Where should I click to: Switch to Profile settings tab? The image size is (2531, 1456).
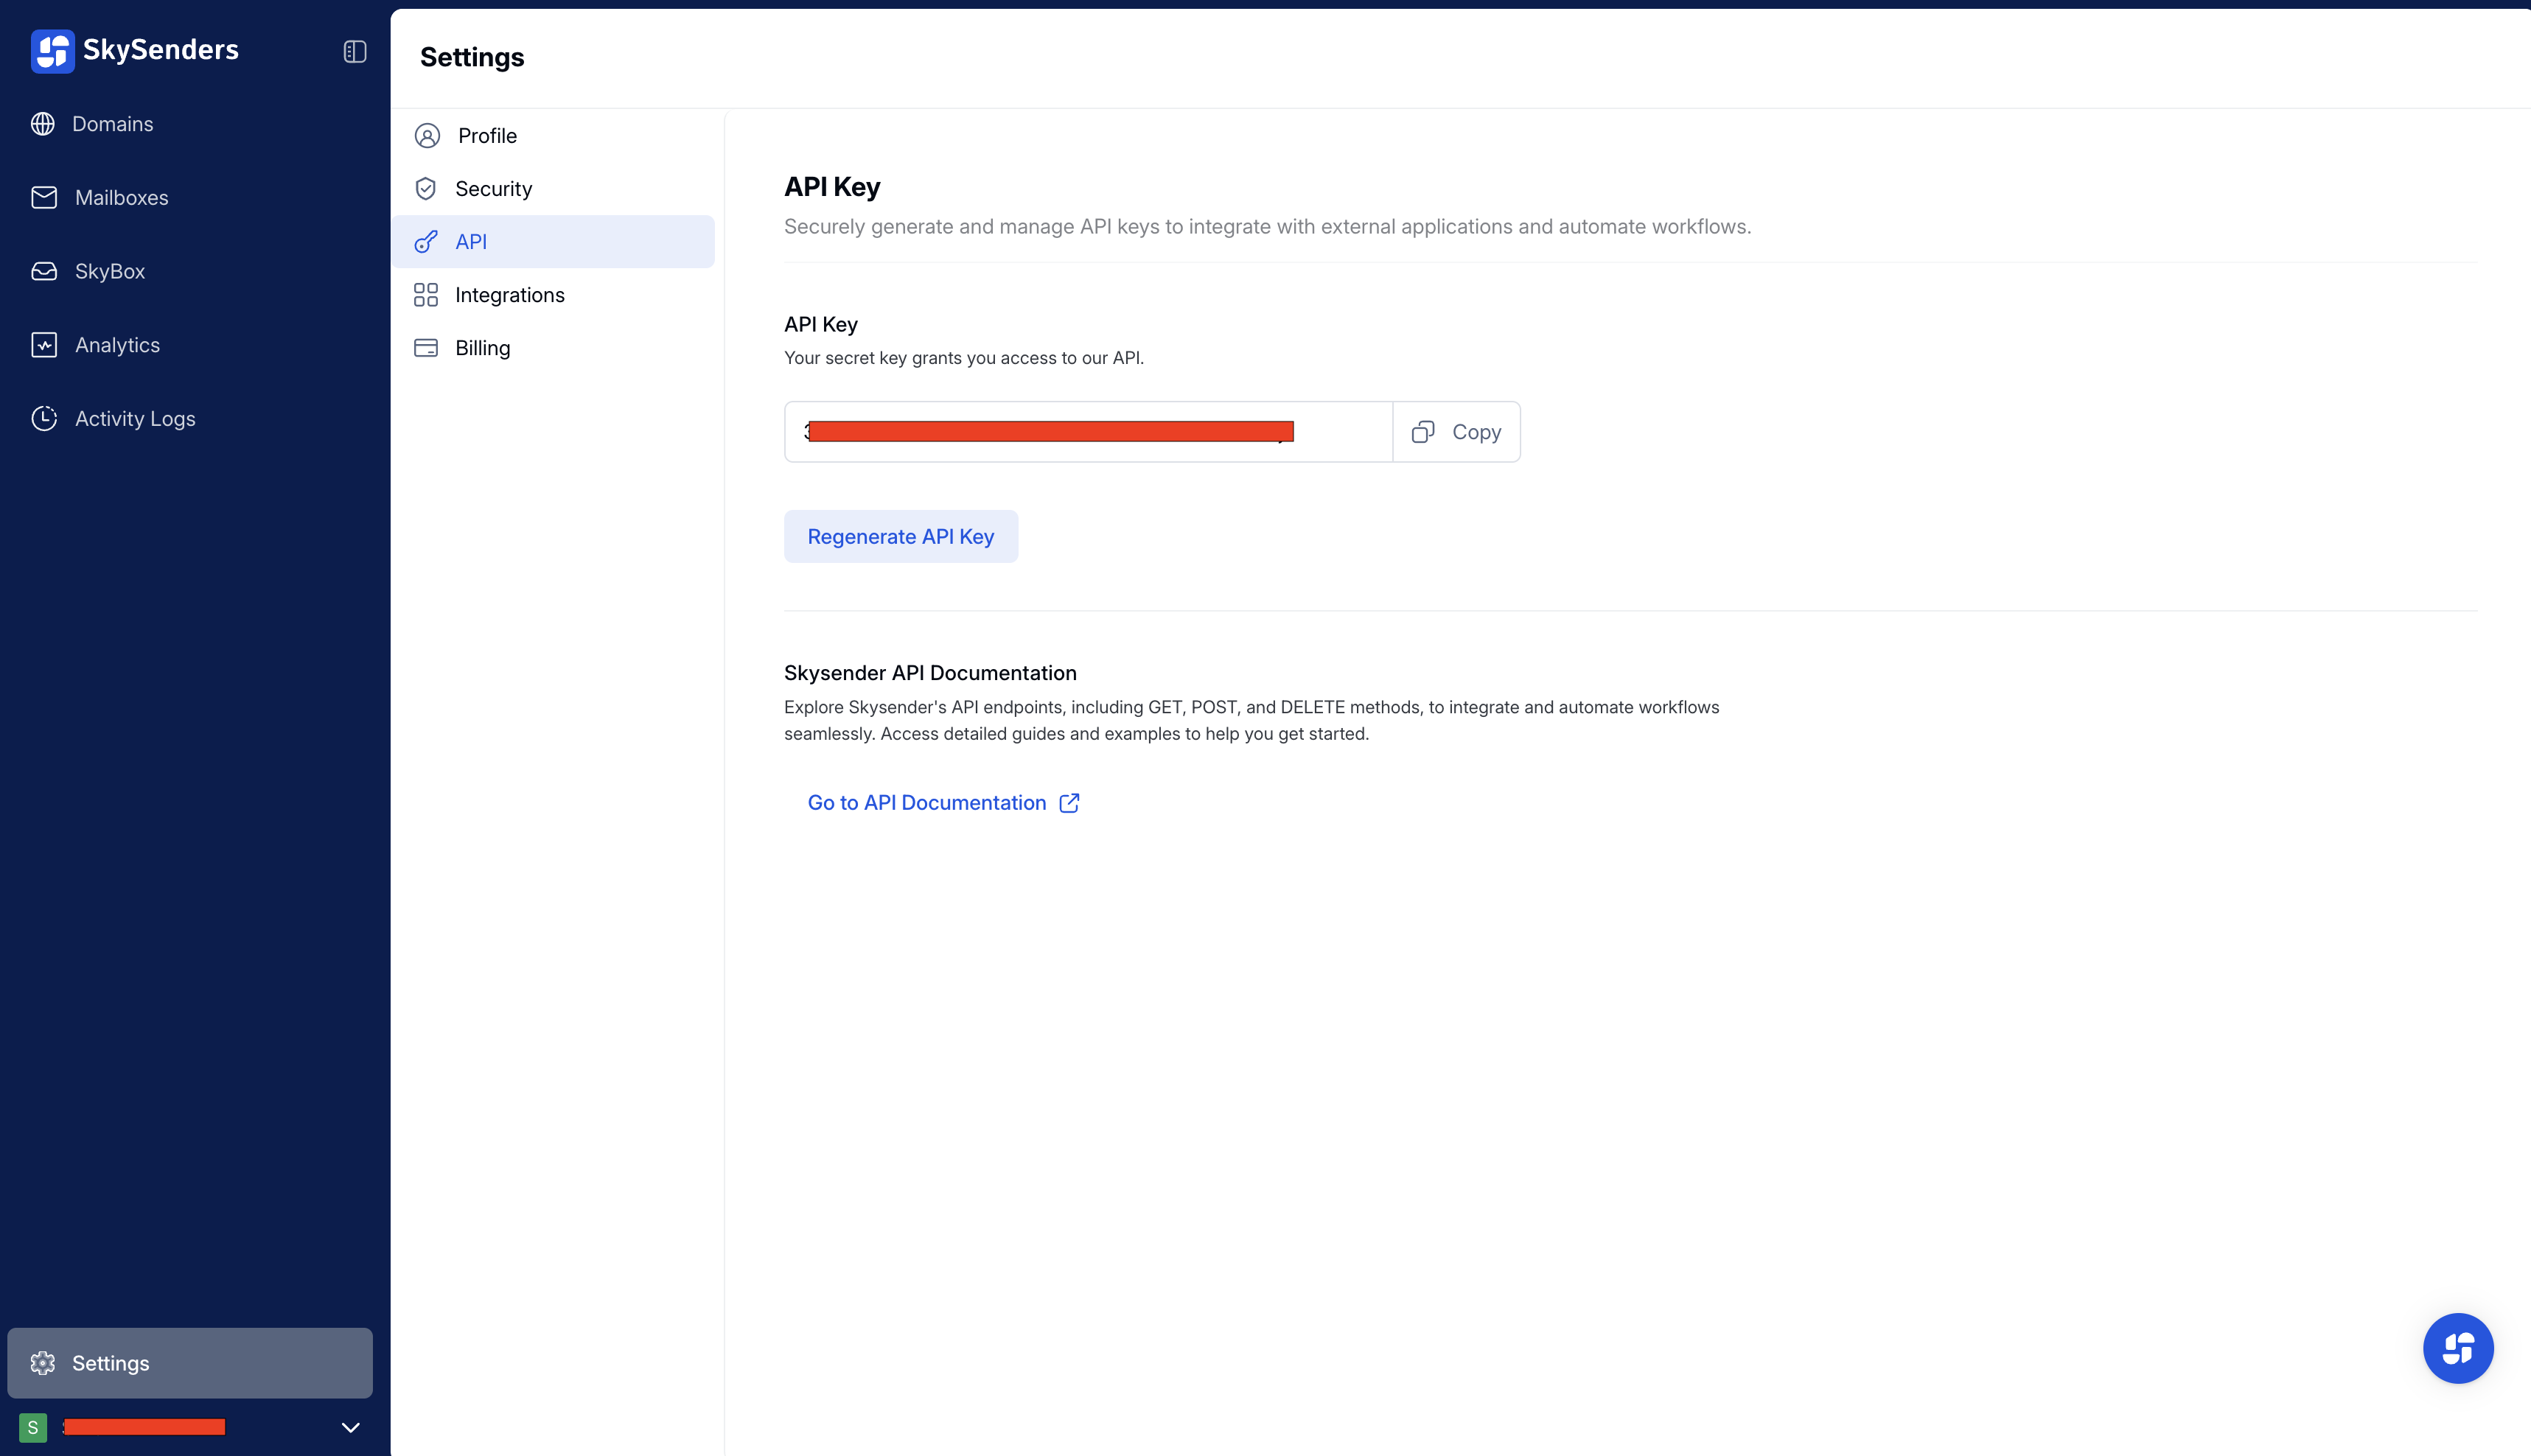click(x=487, y=136)
